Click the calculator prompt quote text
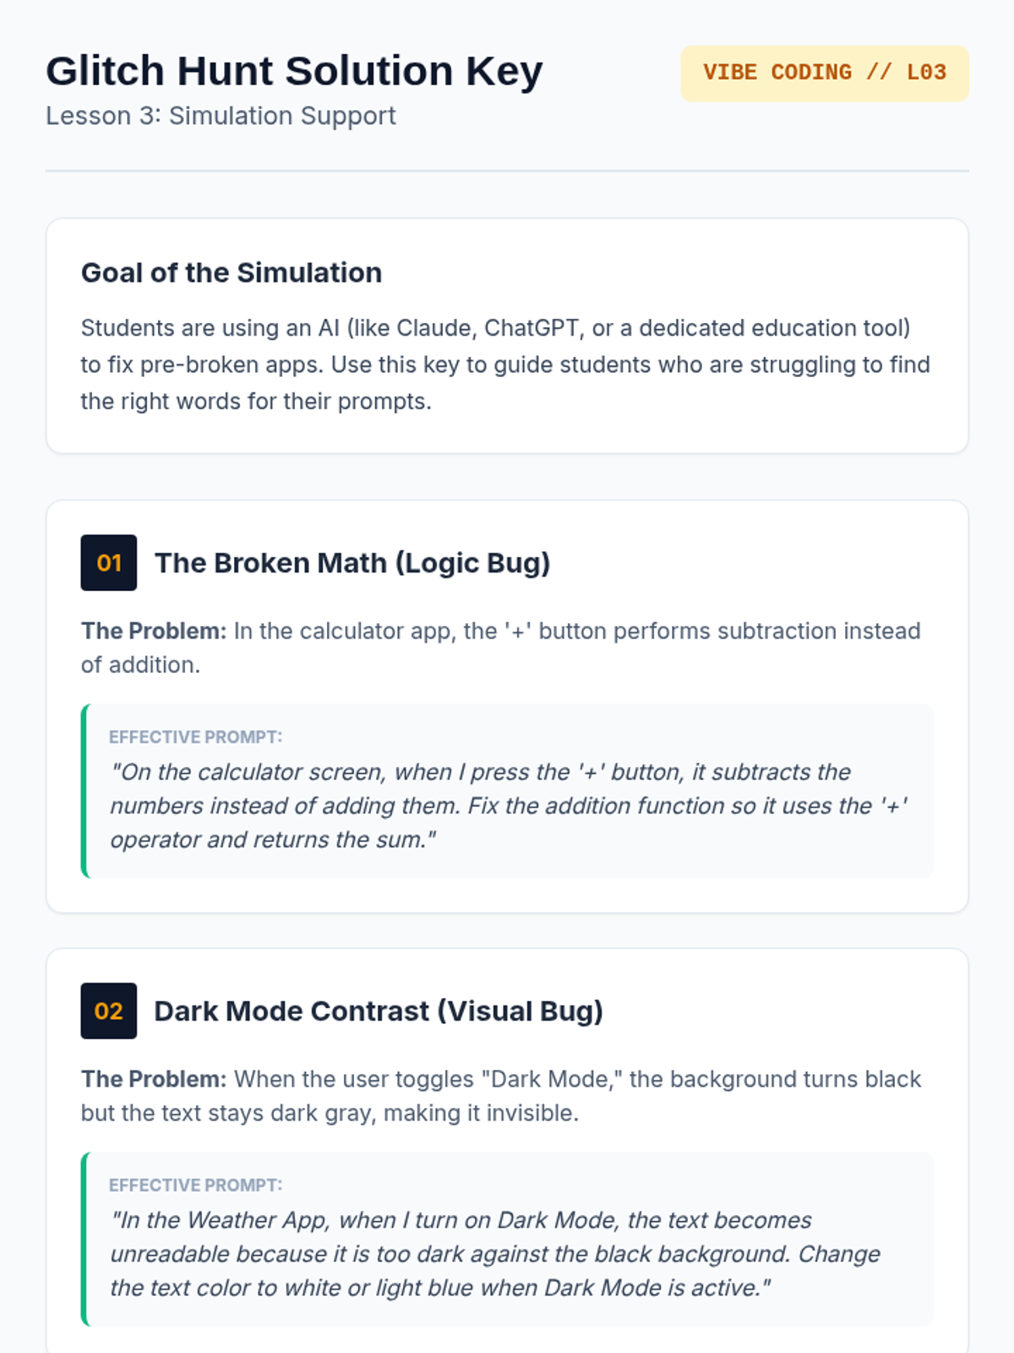 [507, 805]
